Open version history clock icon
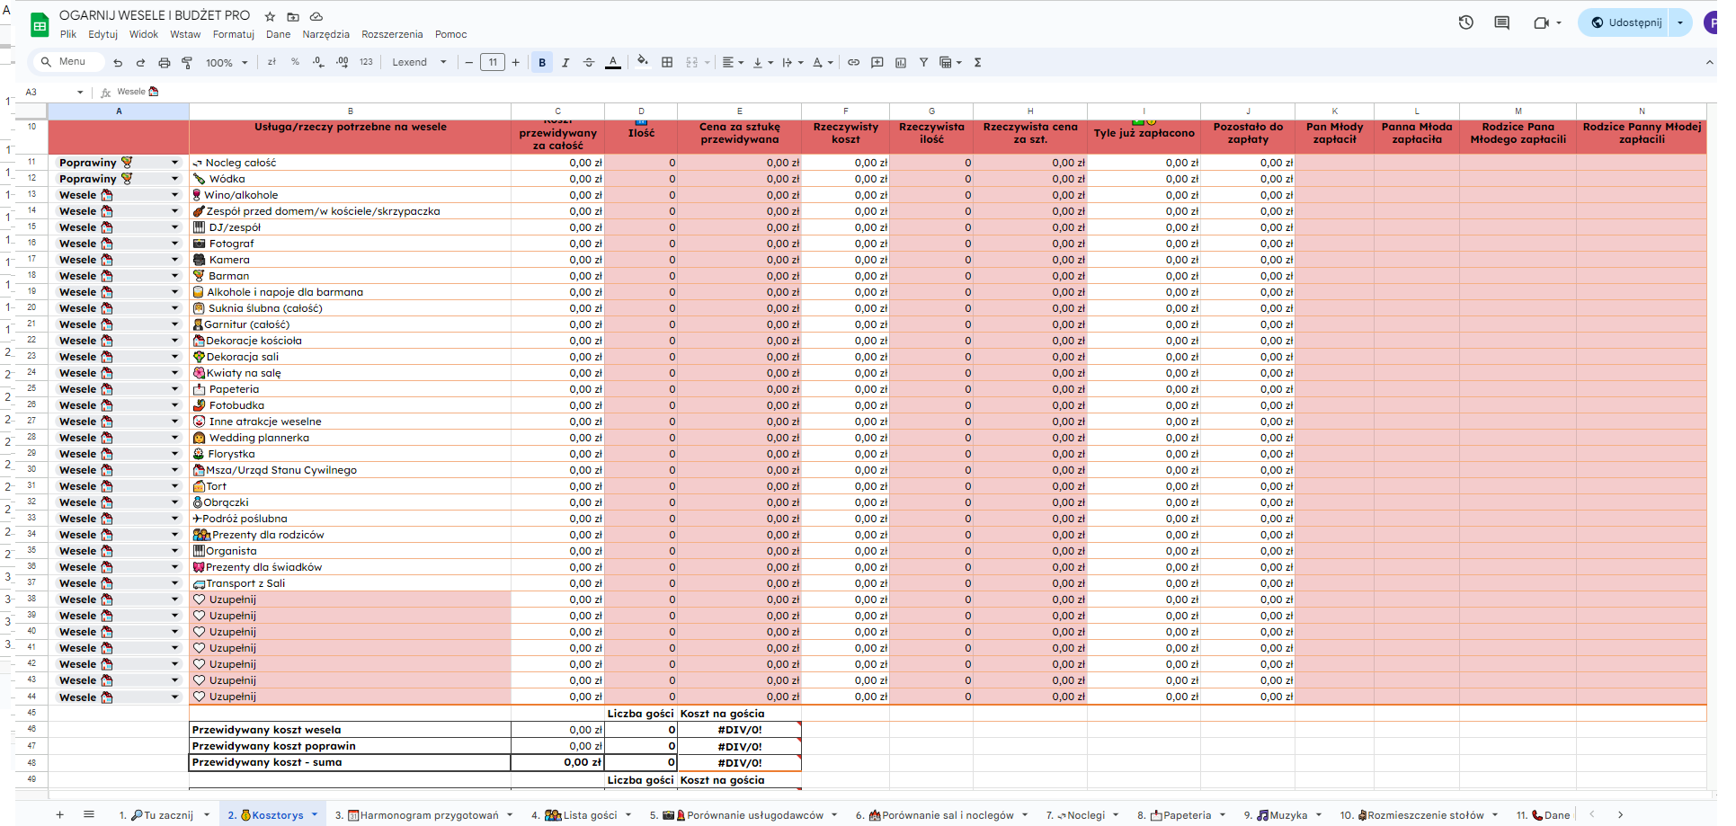 tap(1465, 22)
